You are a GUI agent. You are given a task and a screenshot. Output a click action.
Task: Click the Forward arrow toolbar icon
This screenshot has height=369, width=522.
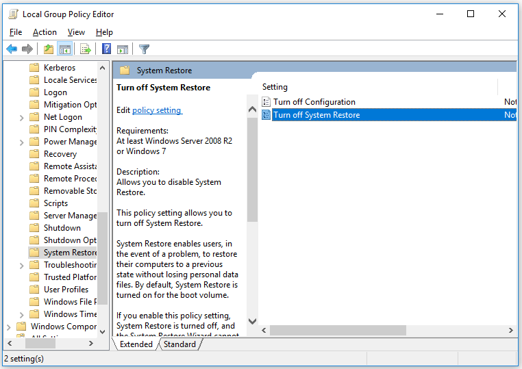click(27, 49)
